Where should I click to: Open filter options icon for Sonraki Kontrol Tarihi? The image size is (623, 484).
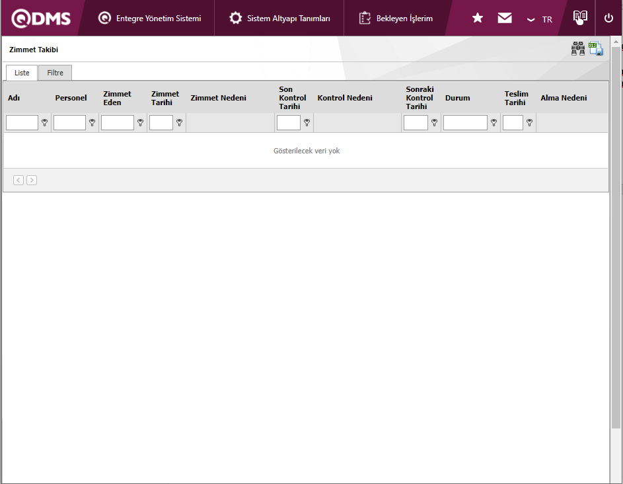(434, 123)
